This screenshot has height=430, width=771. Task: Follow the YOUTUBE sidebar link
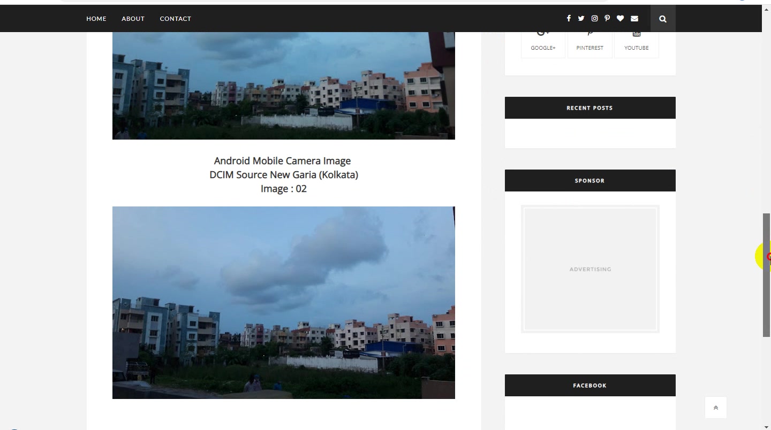pos(636,44)
